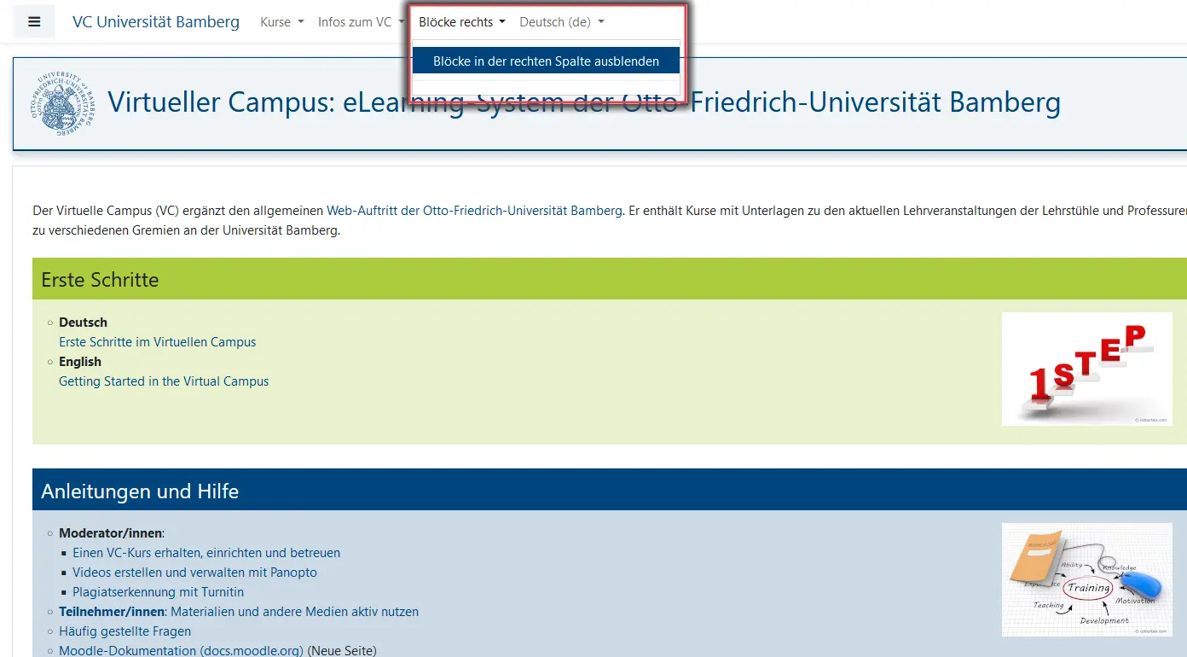Open Erste Schritte im Virtuellen Campus
This screenshot has width=1187, height=657.
[157, 342]
